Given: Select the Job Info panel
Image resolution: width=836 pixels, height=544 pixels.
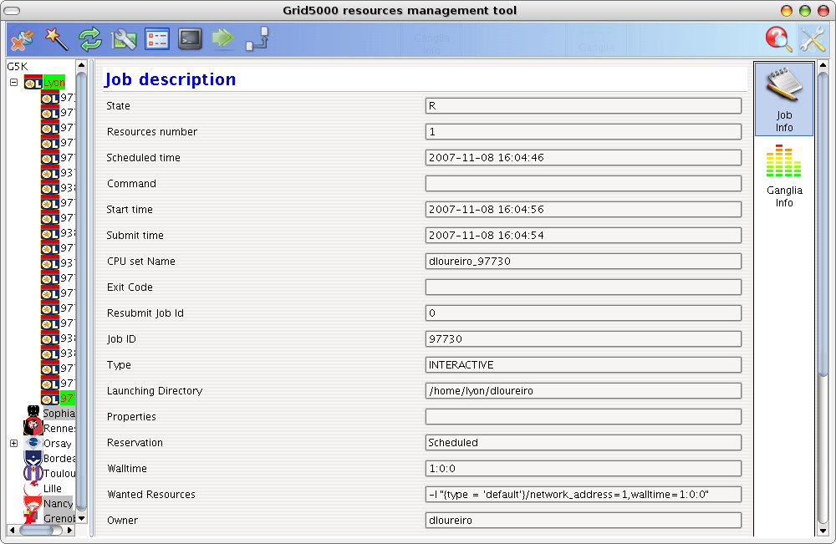Looking at the screenshot, I should pos(784,99).
